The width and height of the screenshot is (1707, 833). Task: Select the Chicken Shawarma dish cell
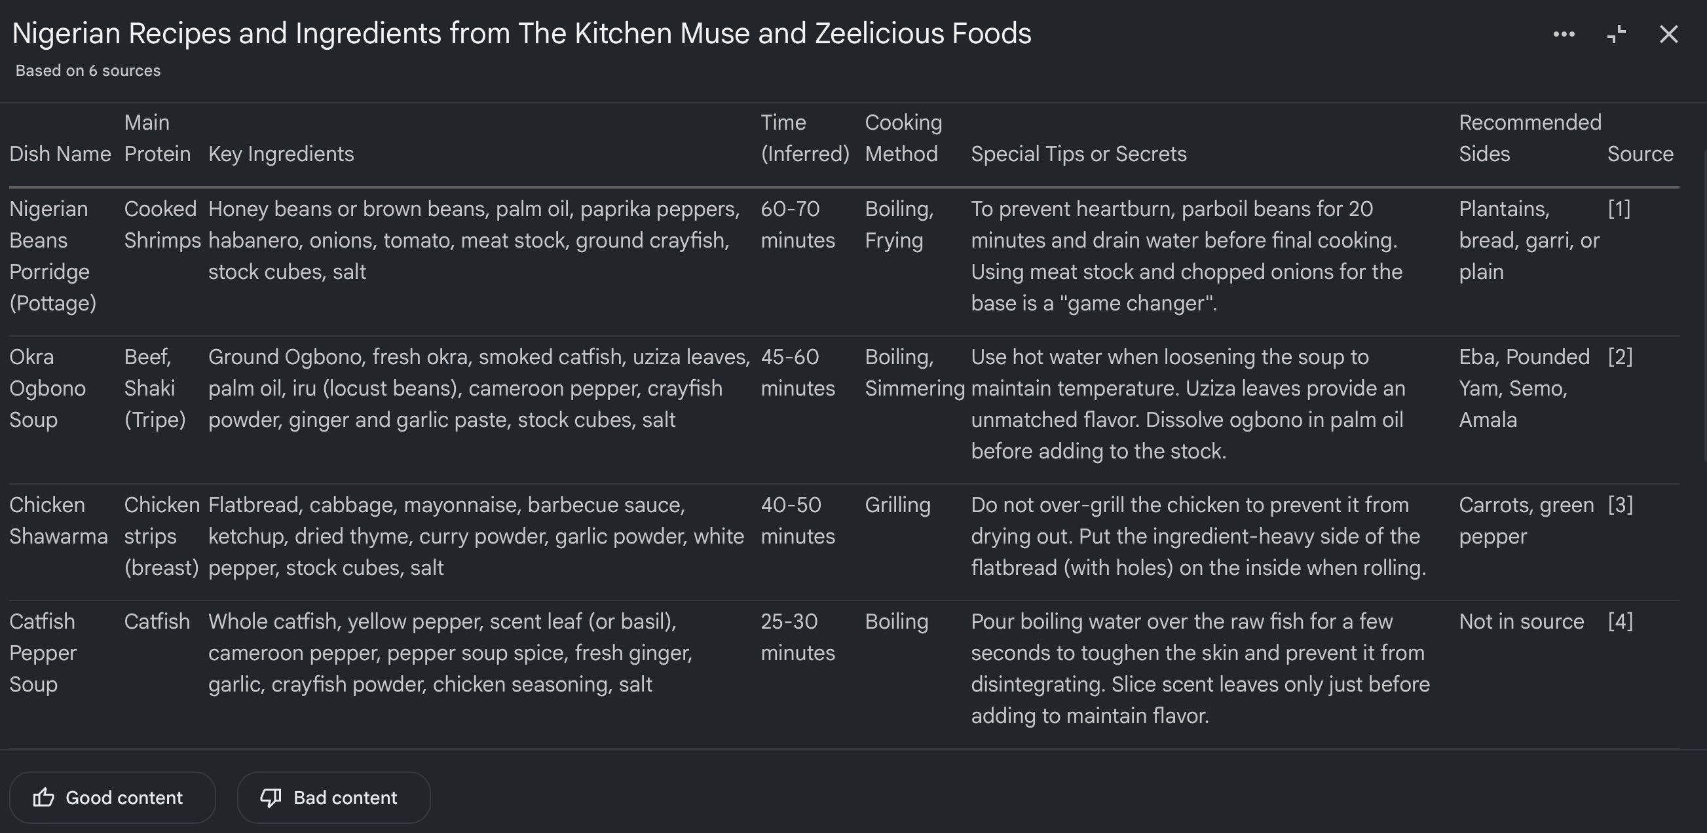(x=58, y=520)
